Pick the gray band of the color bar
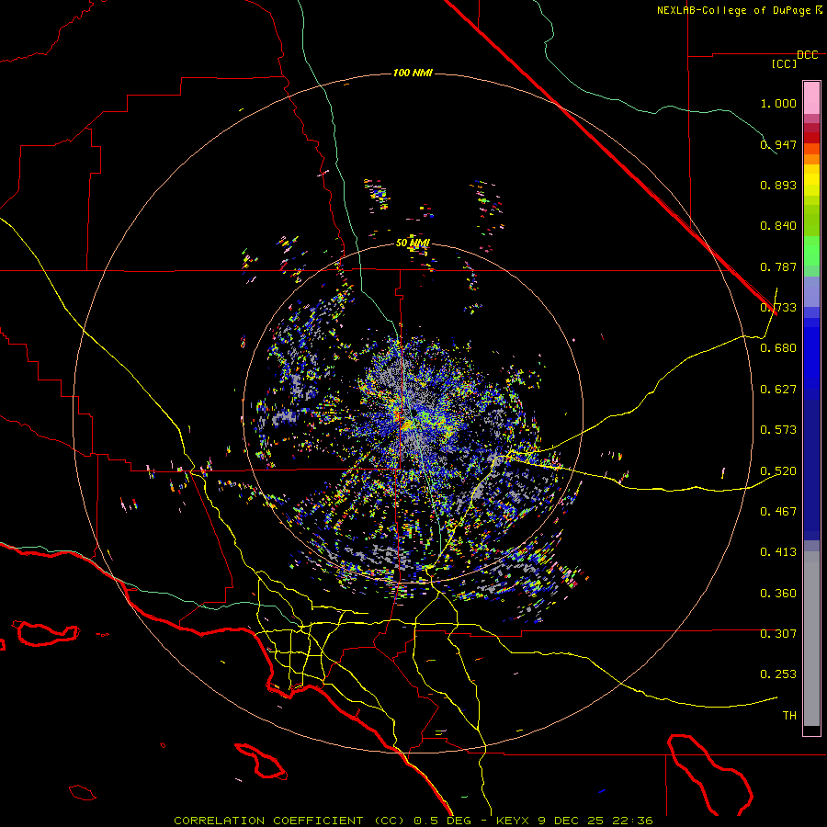The height and width of the screenshot is (827, 827). [x=811, y=639]
